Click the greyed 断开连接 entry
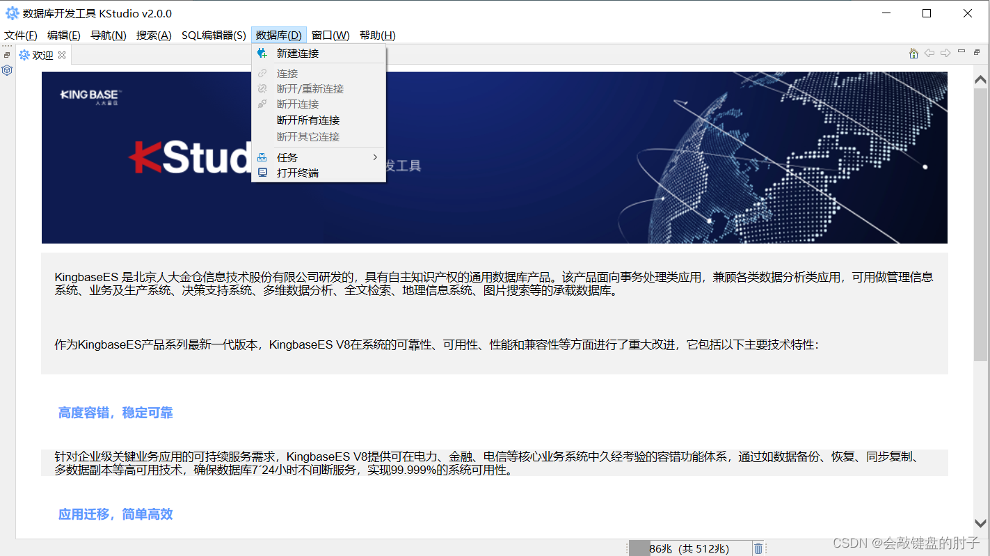The width and height of the screenshot is (990, 556). (319, 104)
